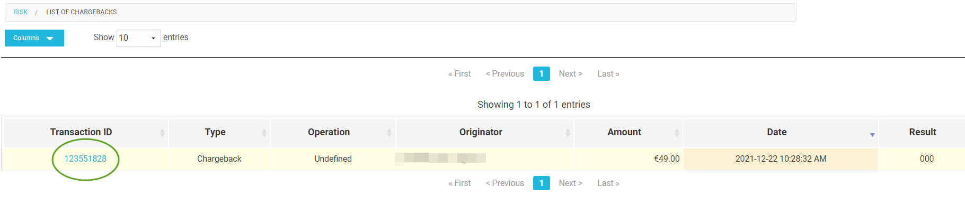Click the Type column sort icon

[x=264, y=133]
